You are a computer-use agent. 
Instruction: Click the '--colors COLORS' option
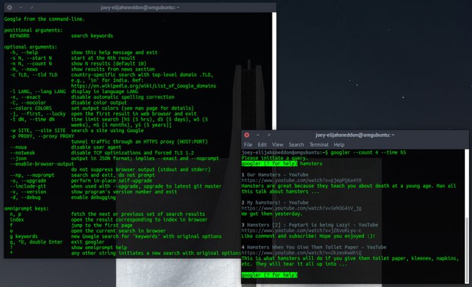click(x=31, y=108)
